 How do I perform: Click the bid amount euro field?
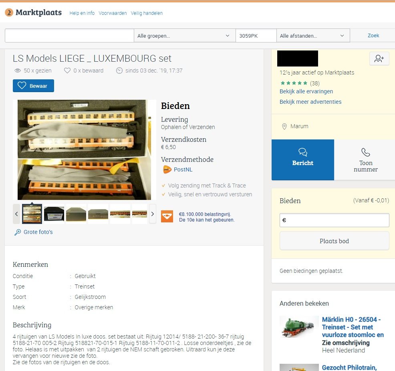pos(334,220)
